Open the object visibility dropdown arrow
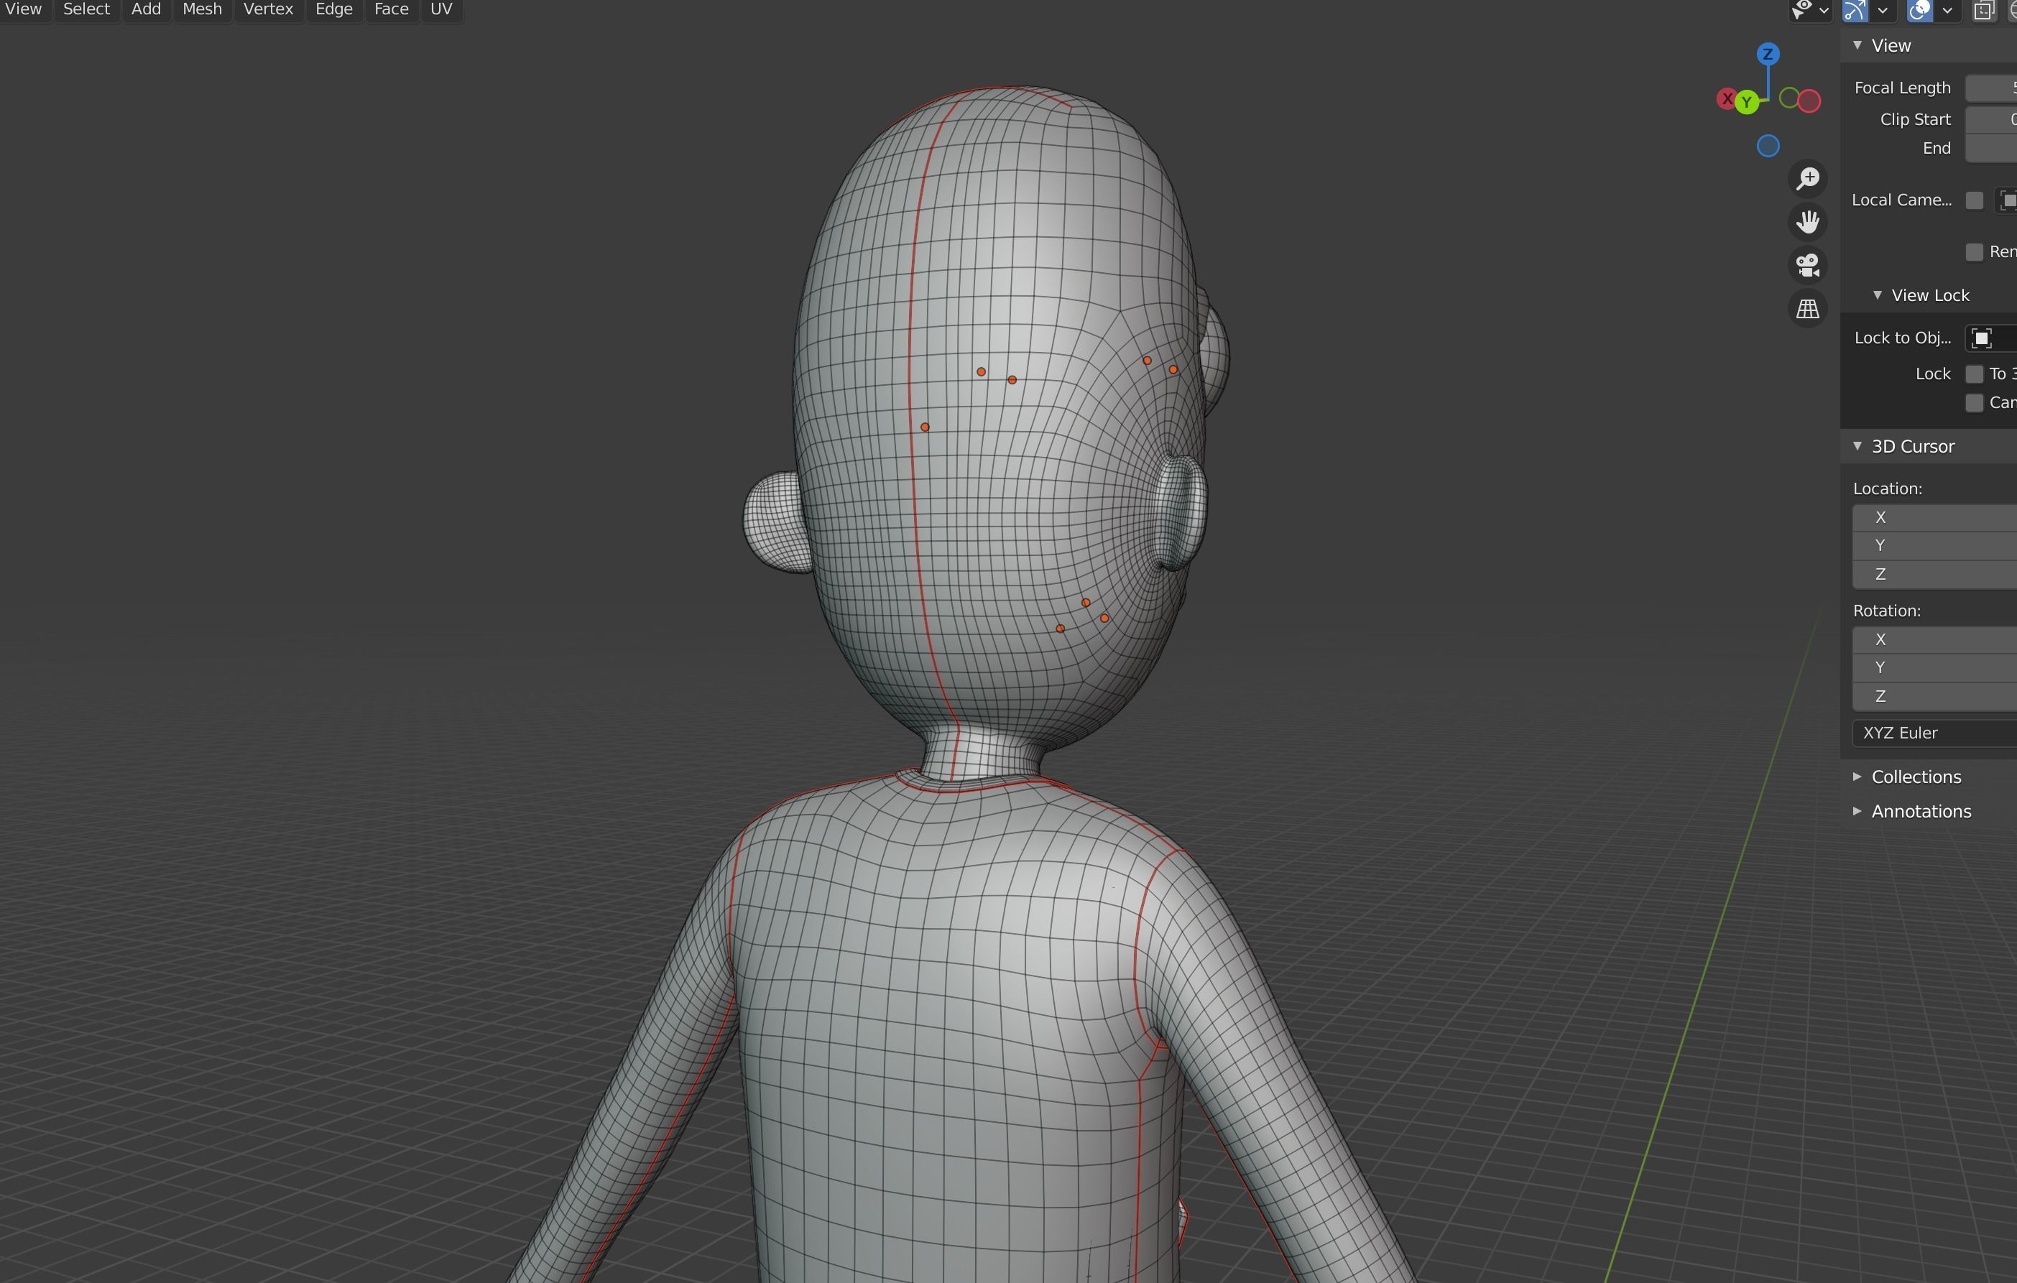The height and width of the screenshot is (1283, 2017). point(1824,10)
